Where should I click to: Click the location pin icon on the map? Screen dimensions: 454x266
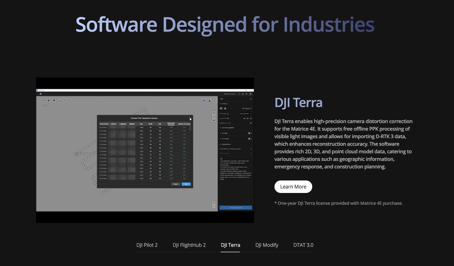pos(54,101)
